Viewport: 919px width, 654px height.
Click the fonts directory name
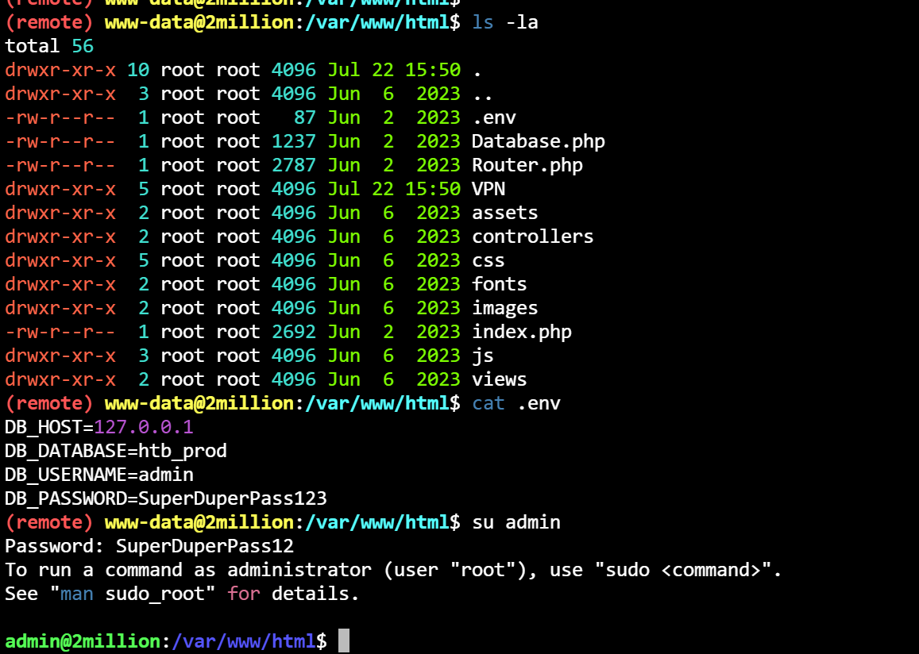point(499,284)
